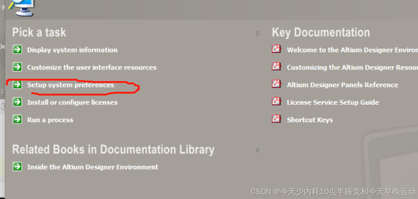
Task: Click PDF icon beside Customizing the Altium Designer Resources
Action: pyautogui.click(x=276, y=67)
